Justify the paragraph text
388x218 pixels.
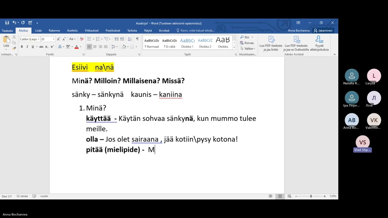pyautogui.click(x=105, y=47)
